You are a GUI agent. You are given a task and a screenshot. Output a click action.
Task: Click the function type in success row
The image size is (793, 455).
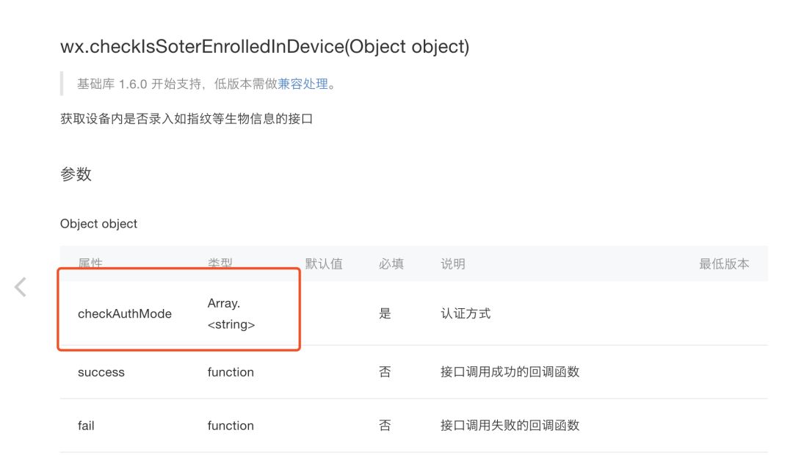(x=231, y=372)
